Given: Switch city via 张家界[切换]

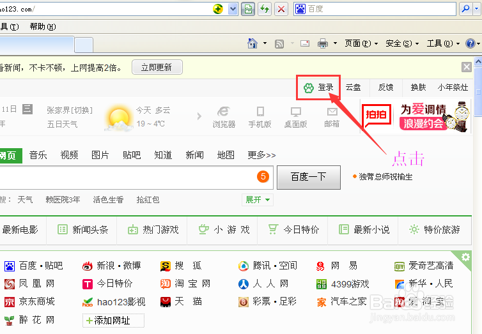Looking at the screenshot, I should (70, 110).
